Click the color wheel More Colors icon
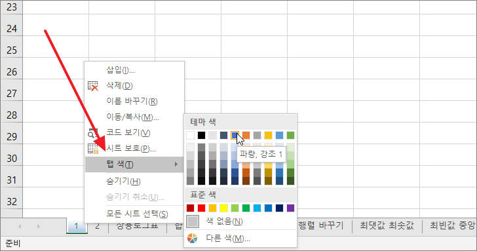Screen dimensions: 477x251 tap(192, 239)
